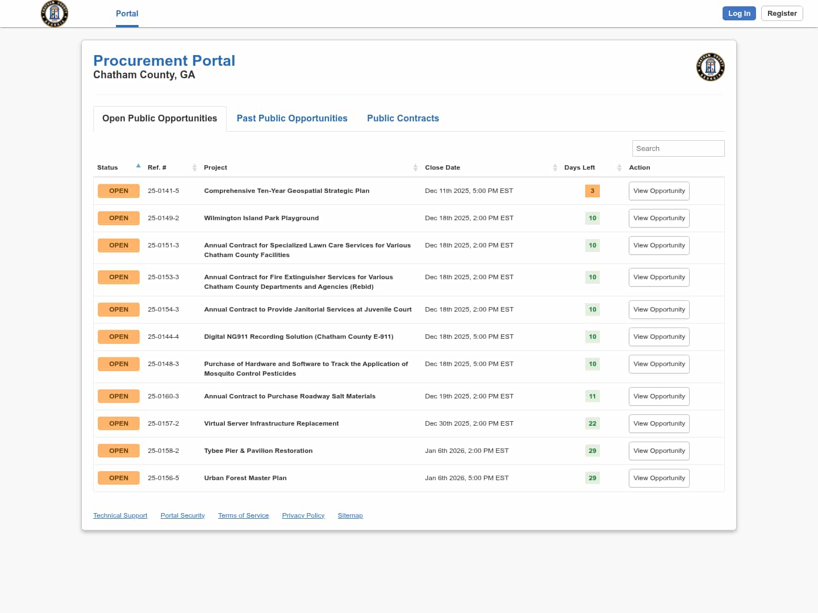Sort table by Close Date column
Image resolution: width=818 pixels, height=613 pixels.
tap(554, 167)
